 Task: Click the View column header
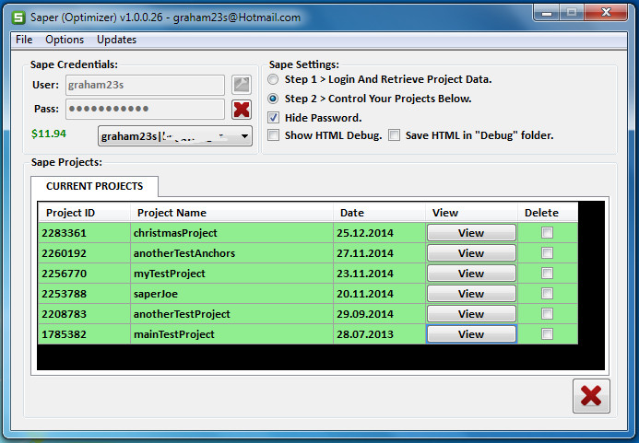471,213
